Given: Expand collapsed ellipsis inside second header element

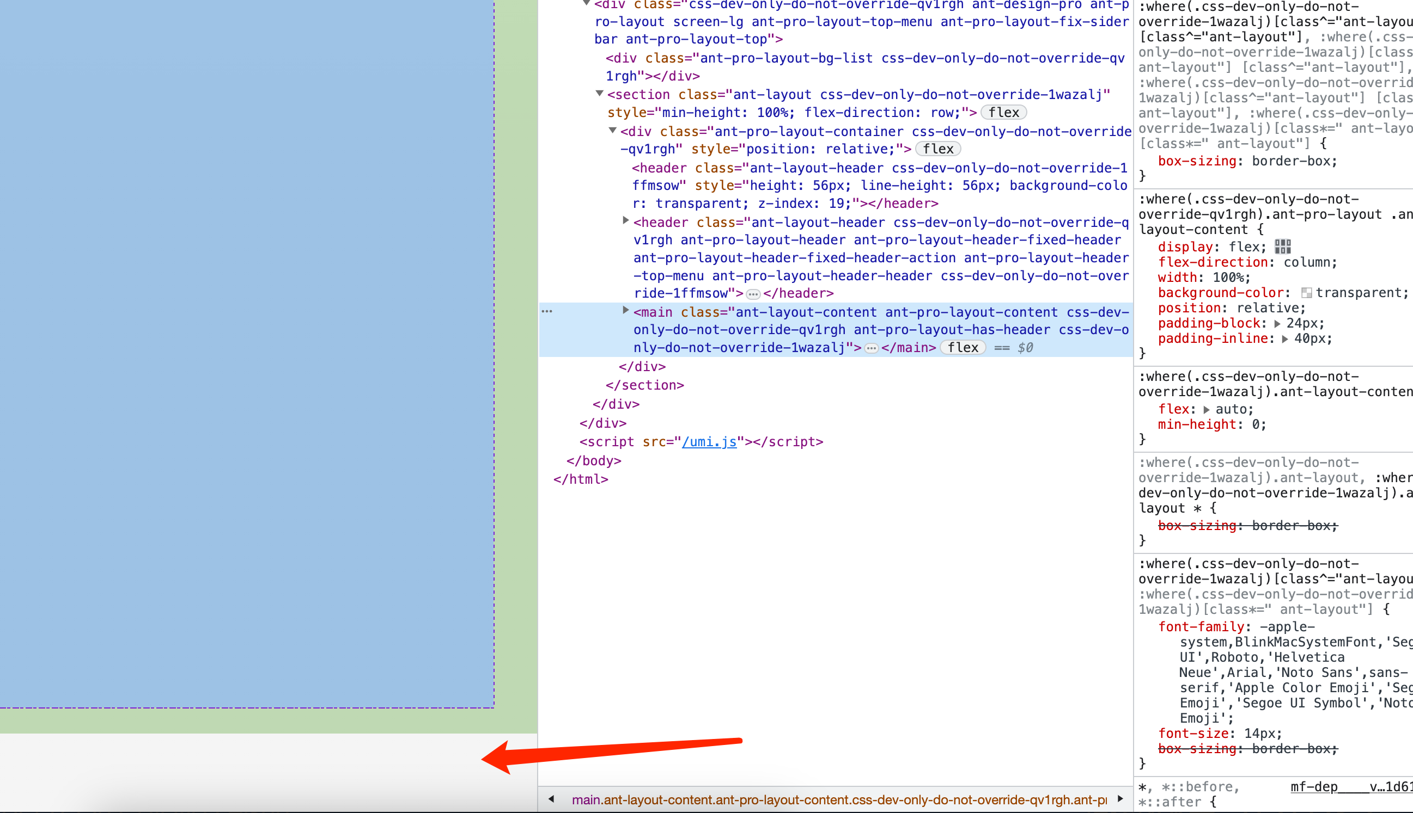Looking at the screenshot, I should 753,294.
